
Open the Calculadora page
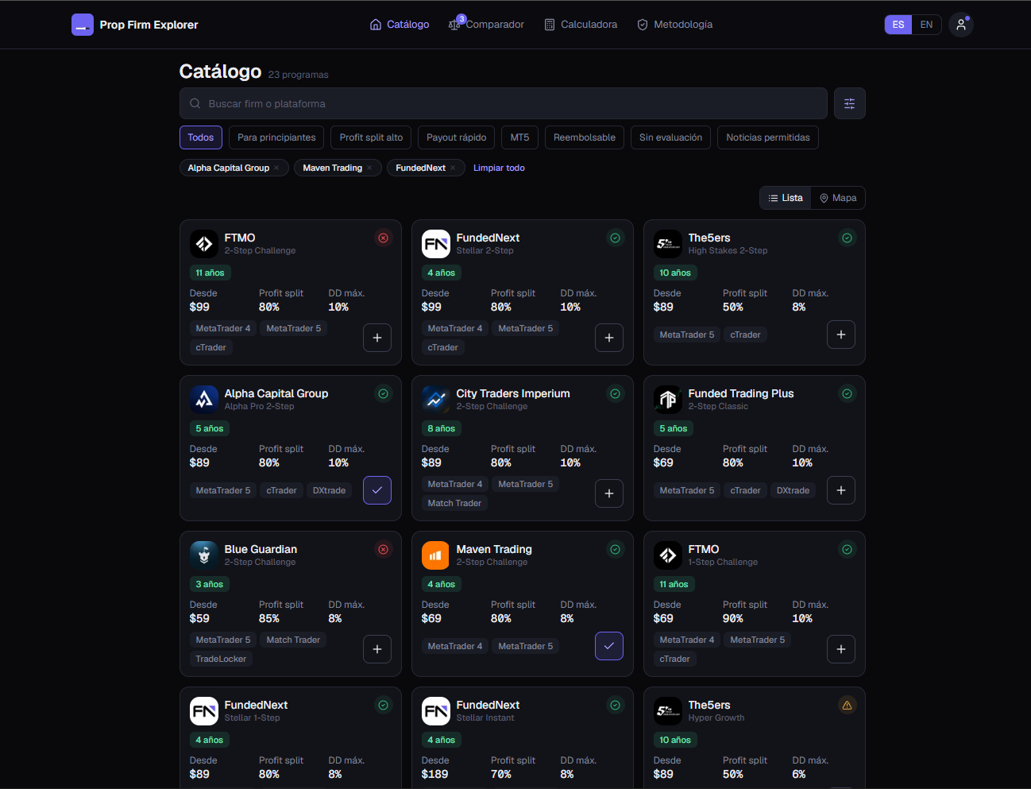[581, 25]
